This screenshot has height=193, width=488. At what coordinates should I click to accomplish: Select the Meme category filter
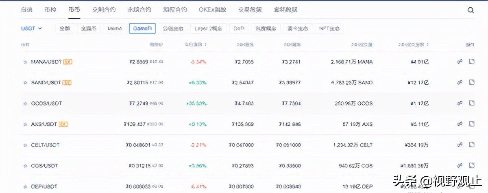tap(115, 29)
